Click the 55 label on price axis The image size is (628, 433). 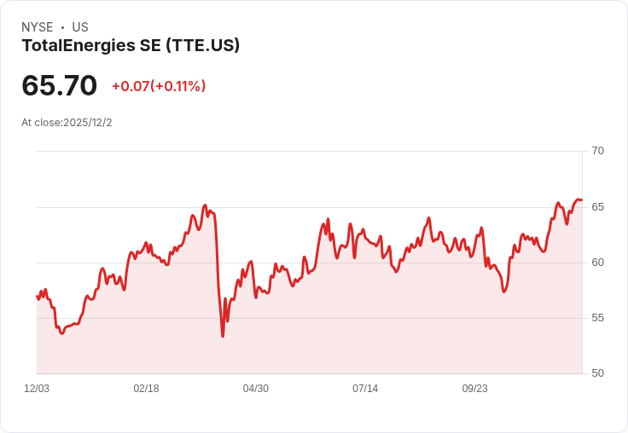click(597, 318)
